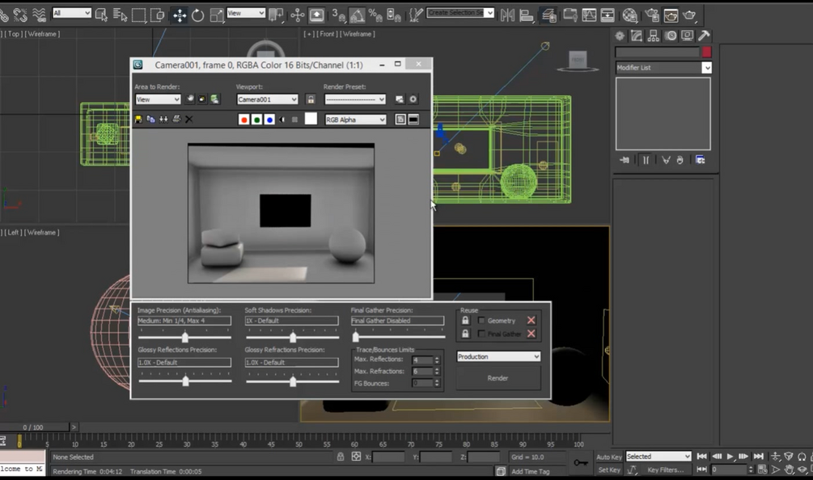Click the Print Image printer icon

coord(176,120)
